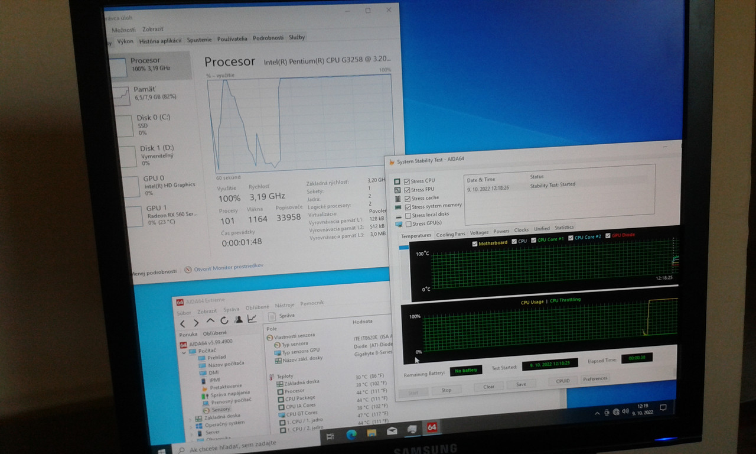Open Možnosti menu in Task Manager
756x454 pixels.
click(123, 30)
